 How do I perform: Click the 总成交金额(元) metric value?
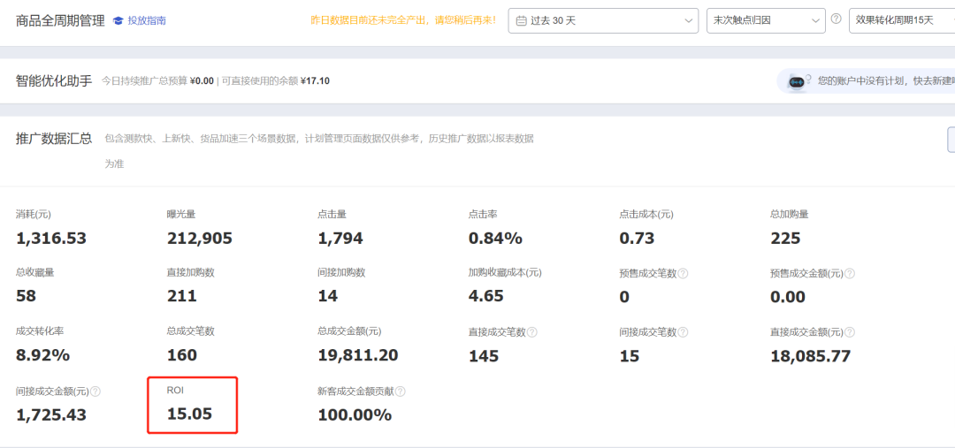pos(357,355)
